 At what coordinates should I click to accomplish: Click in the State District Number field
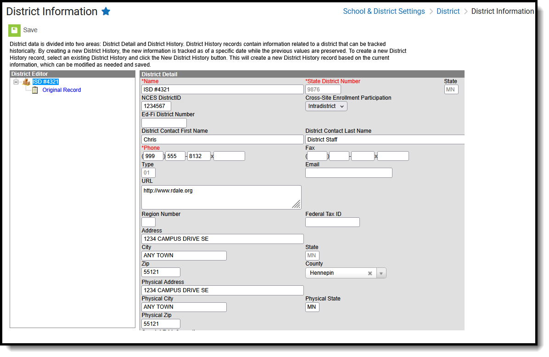(x=323, y=89)
